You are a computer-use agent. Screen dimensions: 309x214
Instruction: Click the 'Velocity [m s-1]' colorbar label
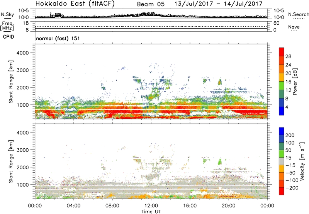[x=302, y=161]
